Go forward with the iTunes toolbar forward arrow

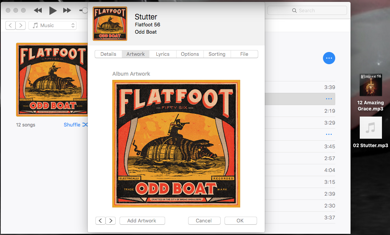[21, 25]
